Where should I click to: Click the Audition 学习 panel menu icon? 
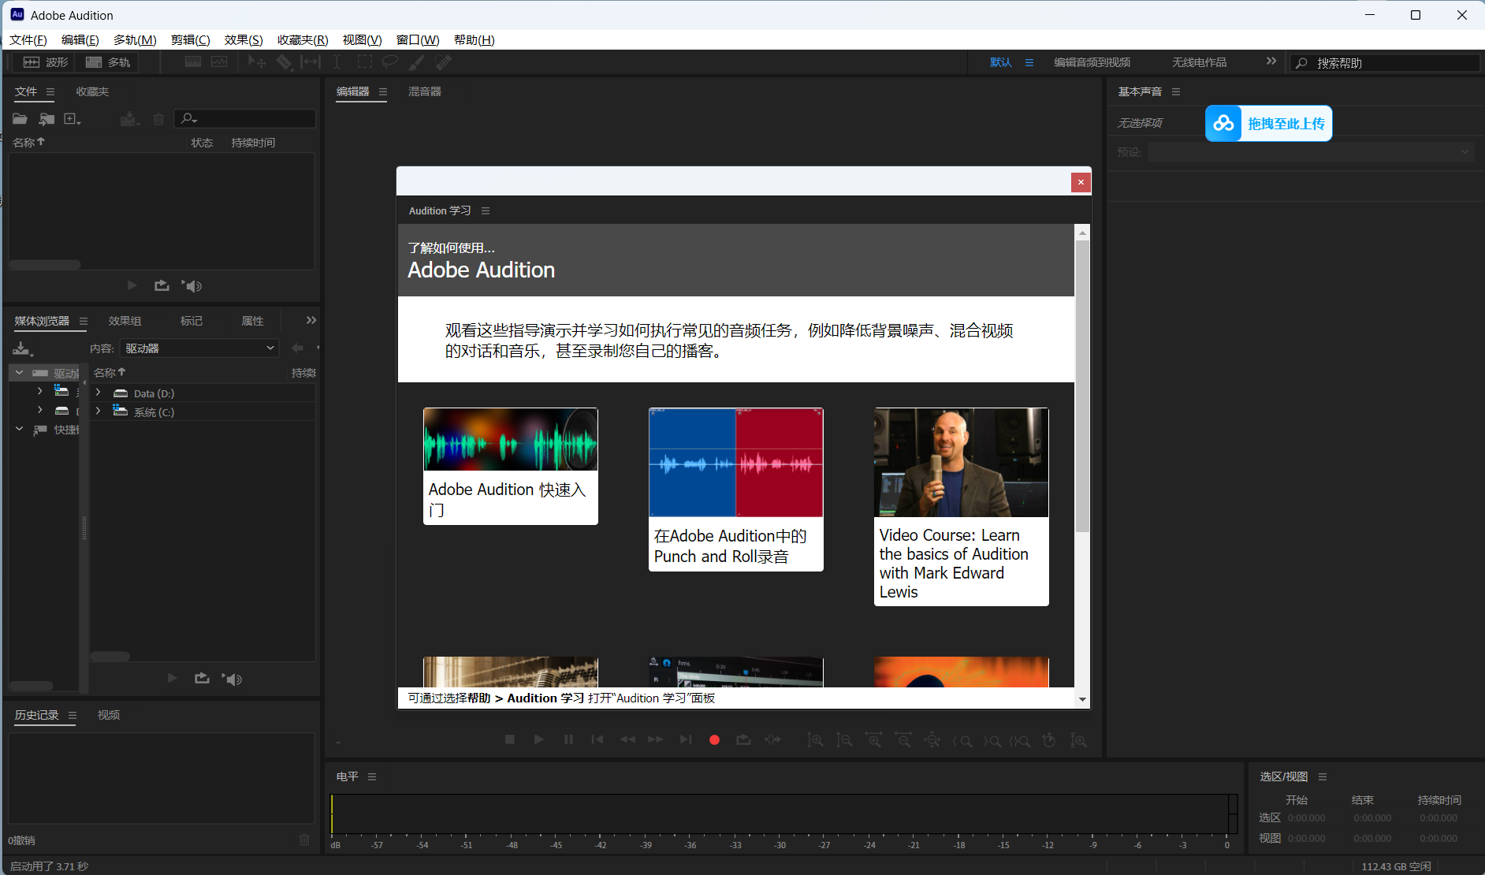click(486, 210)
